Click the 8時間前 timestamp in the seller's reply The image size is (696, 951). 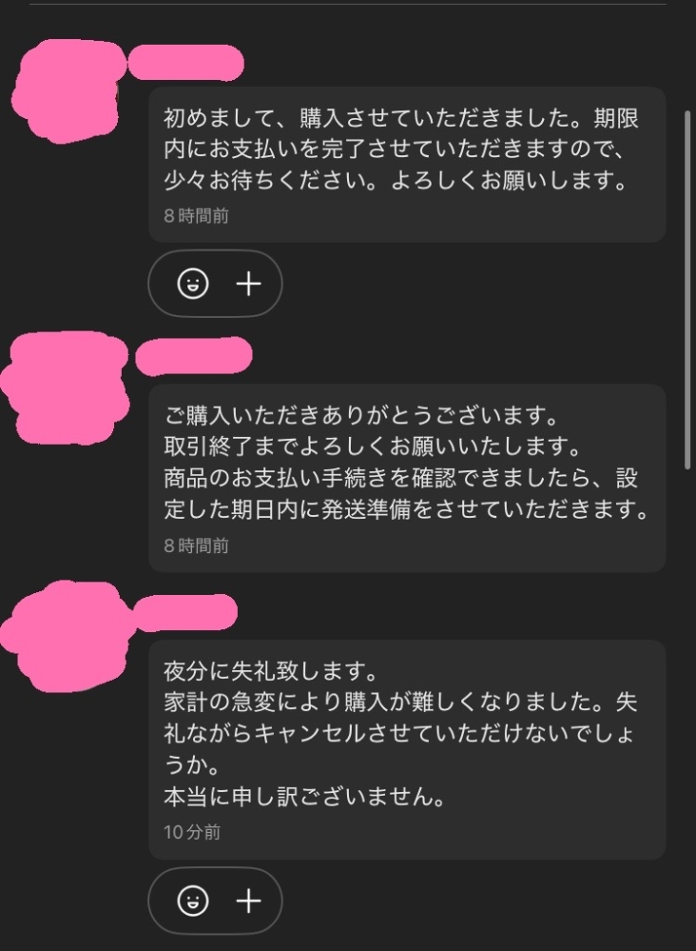(196, 545)
